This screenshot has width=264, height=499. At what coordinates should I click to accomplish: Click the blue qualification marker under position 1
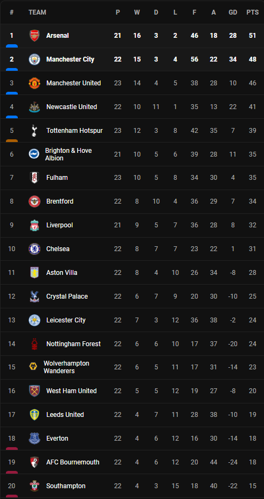(12, 46)
